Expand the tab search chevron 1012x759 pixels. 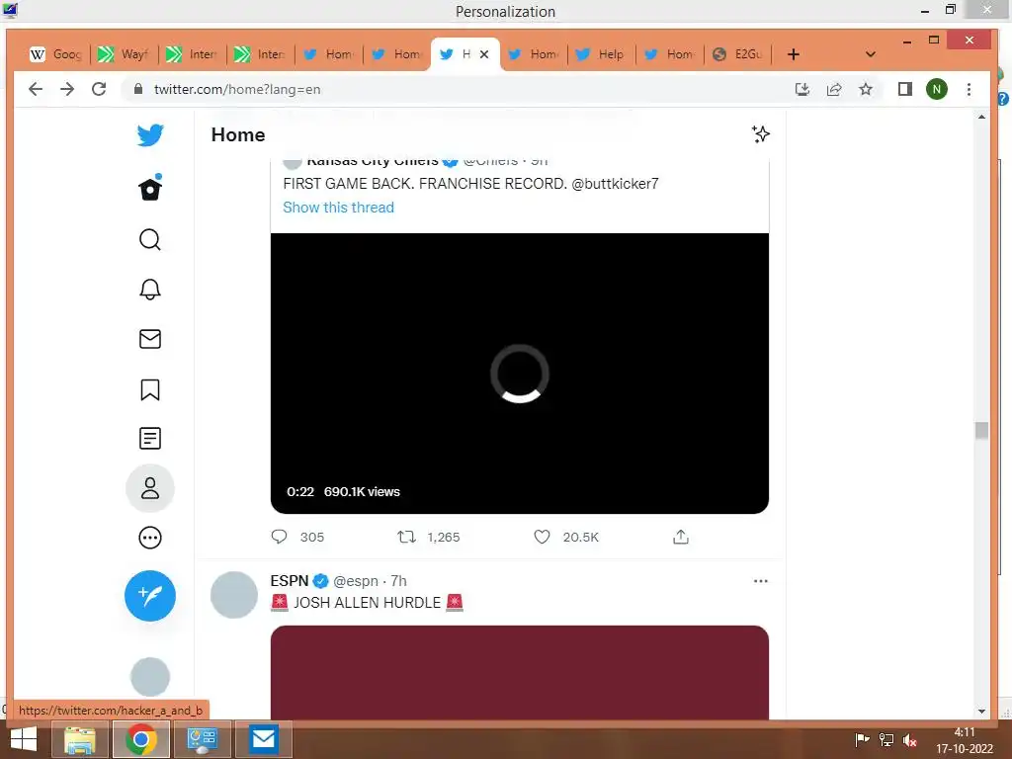[x=870, y=54]
